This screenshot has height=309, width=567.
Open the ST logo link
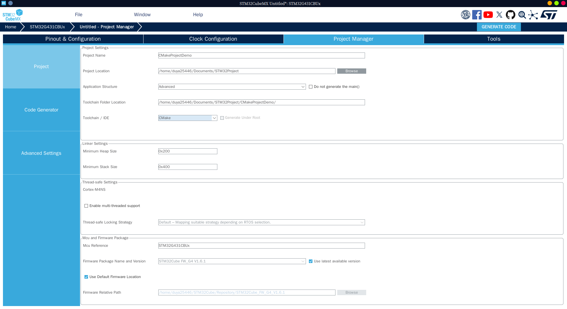pyautogui.click(x=549, y=15)
